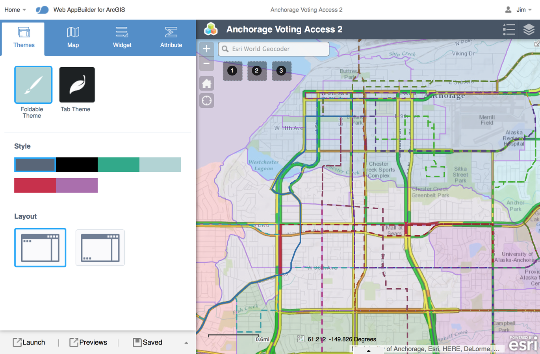The height and width of the screenshot is (354, 540).
Task: Switch to the Widget tab
Action: click(x=122, y=38)
